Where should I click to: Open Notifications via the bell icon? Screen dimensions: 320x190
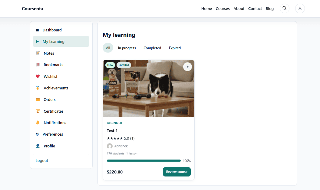(x=38, y=123)
